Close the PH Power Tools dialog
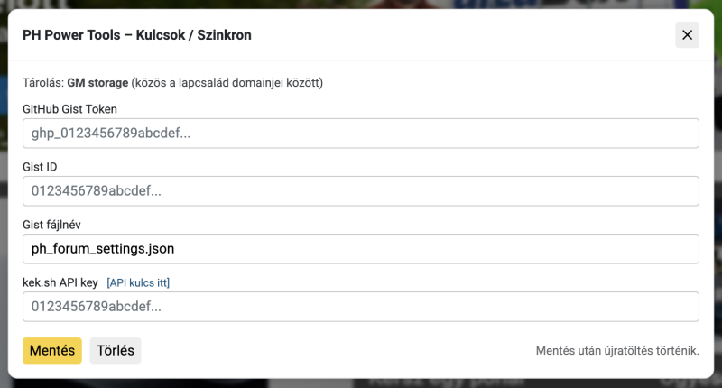 687,35
